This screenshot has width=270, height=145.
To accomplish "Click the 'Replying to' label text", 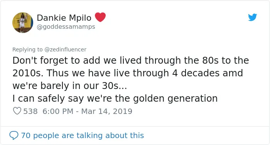I will click(27, 49).
